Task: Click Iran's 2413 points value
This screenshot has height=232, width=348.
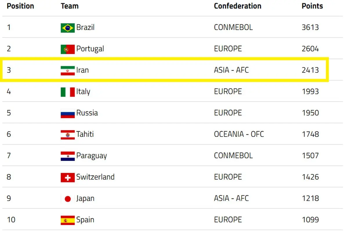Action: (x=310, y=70)
